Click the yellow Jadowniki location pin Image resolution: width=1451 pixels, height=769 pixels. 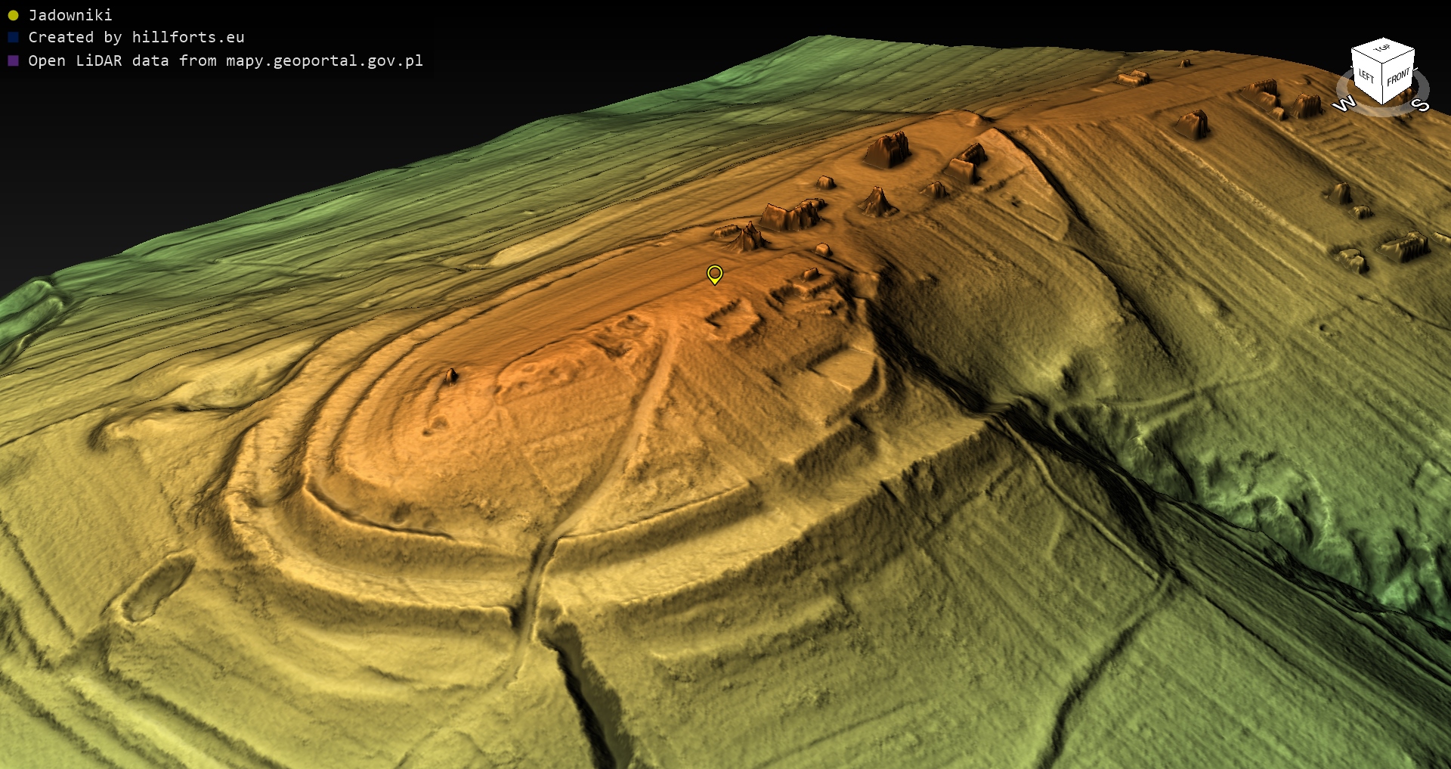tap(714, 274)
